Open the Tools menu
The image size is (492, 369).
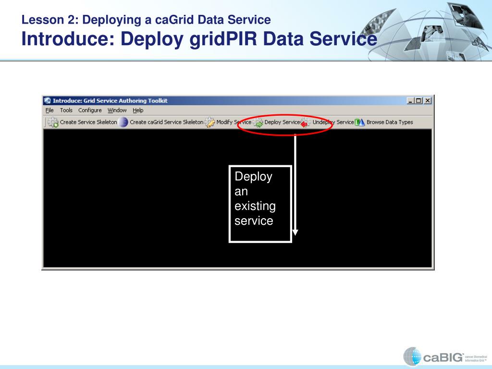[66, 110]
